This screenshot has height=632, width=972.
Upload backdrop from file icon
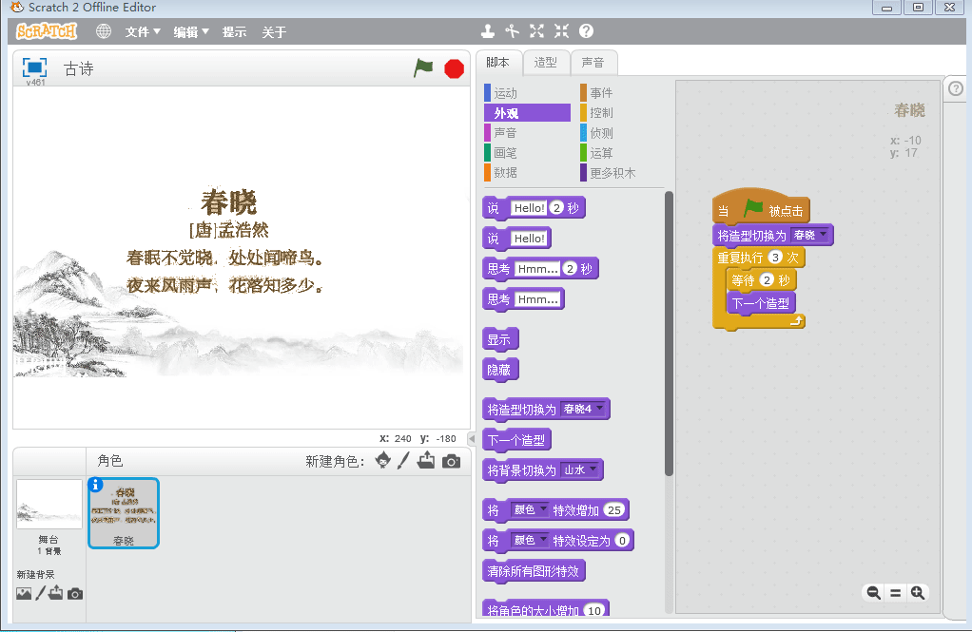pos(56,593)
